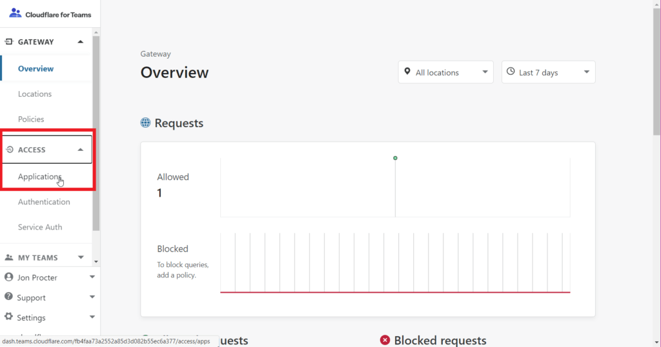Image resolution: width=661 pixels, height=347 pixels.
Task: Open Applications under Access
Action: point(39,177)
